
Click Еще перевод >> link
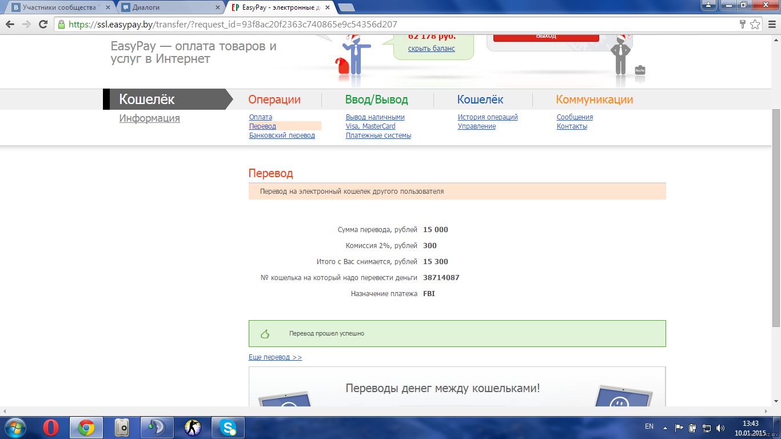click(275, 357)
